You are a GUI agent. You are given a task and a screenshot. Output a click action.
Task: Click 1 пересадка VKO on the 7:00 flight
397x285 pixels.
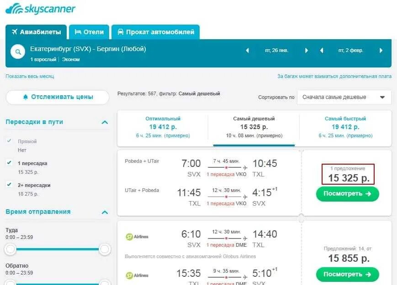227,174
